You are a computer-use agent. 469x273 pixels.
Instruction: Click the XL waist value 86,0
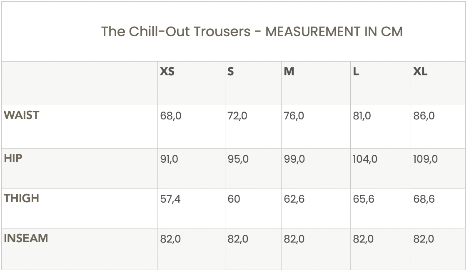coord(424,116)
